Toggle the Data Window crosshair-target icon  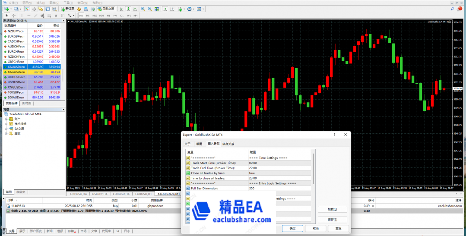tap(34, 9)
